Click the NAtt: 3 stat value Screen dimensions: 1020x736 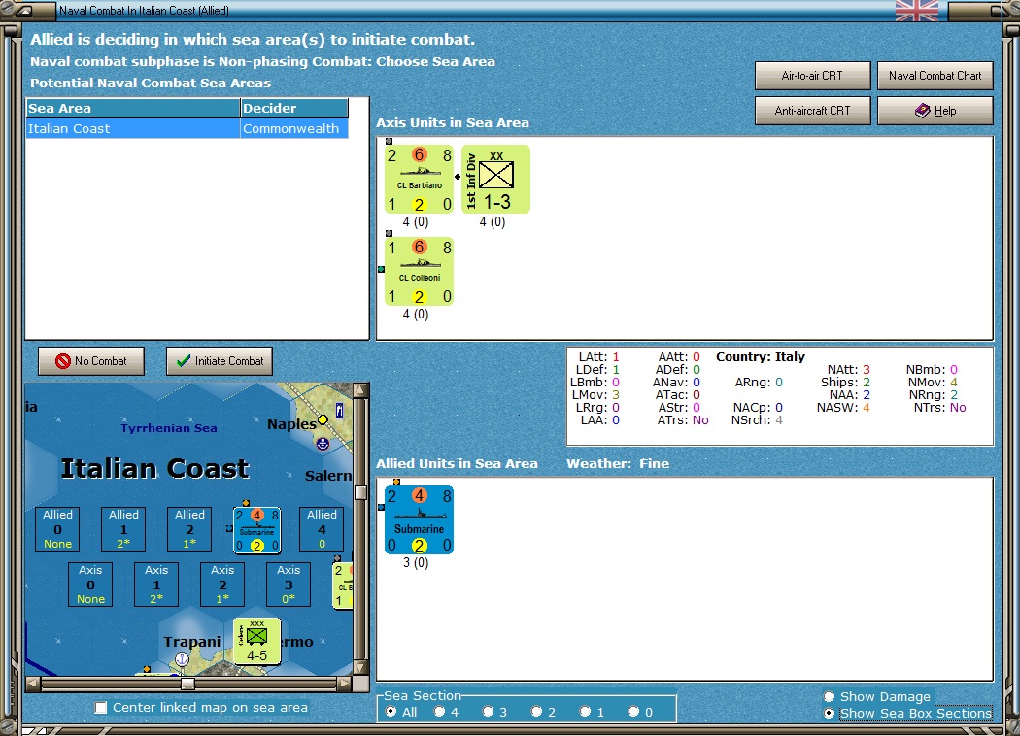click(x=848, y=369)
